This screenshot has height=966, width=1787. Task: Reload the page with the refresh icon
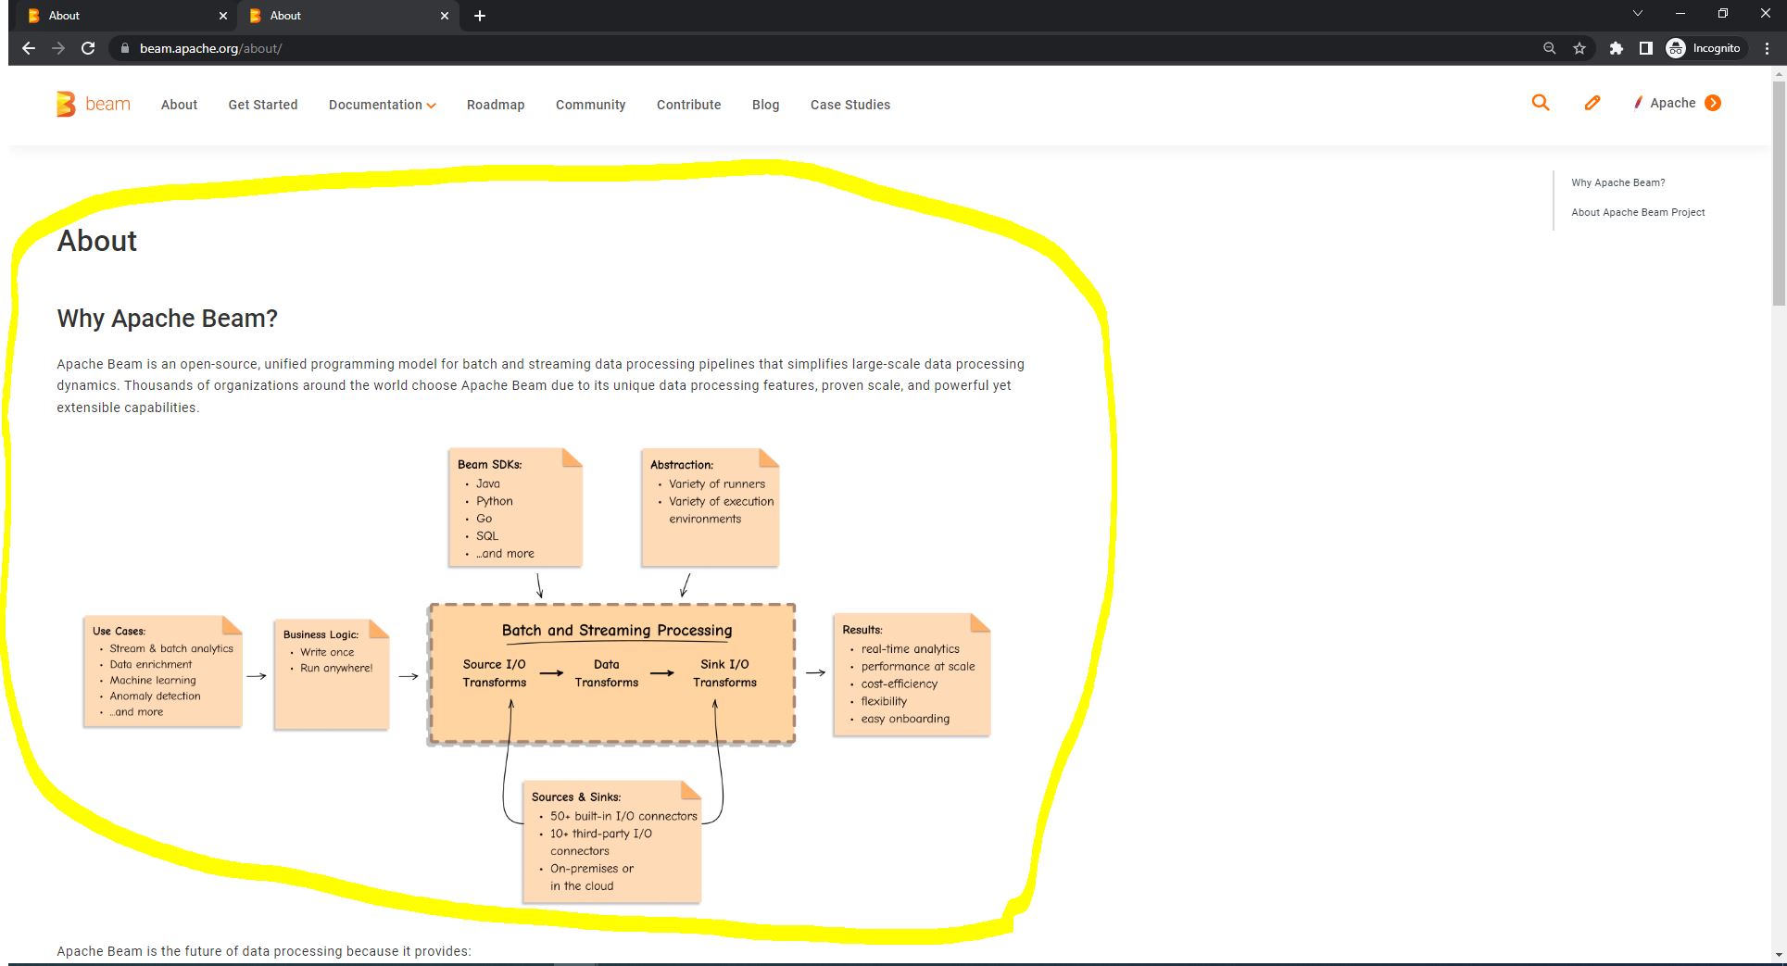[88, 48]
